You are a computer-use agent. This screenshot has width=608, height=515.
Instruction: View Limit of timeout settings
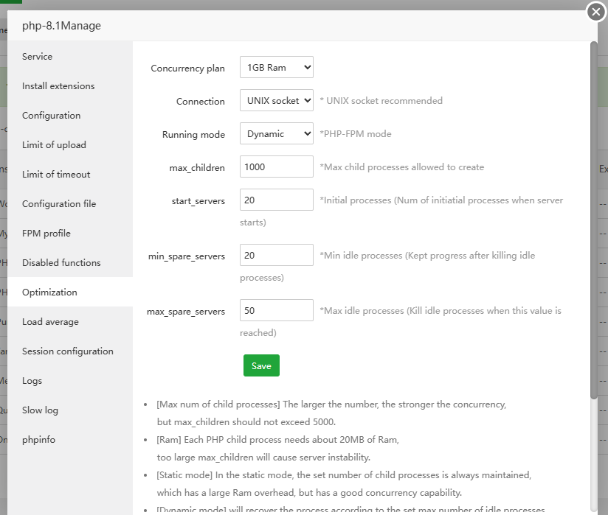tap(56, 175)
